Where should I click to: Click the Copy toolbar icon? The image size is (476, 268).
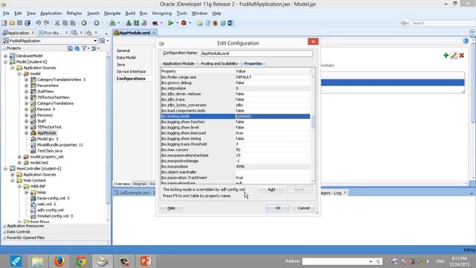click(x=65, y=23)
